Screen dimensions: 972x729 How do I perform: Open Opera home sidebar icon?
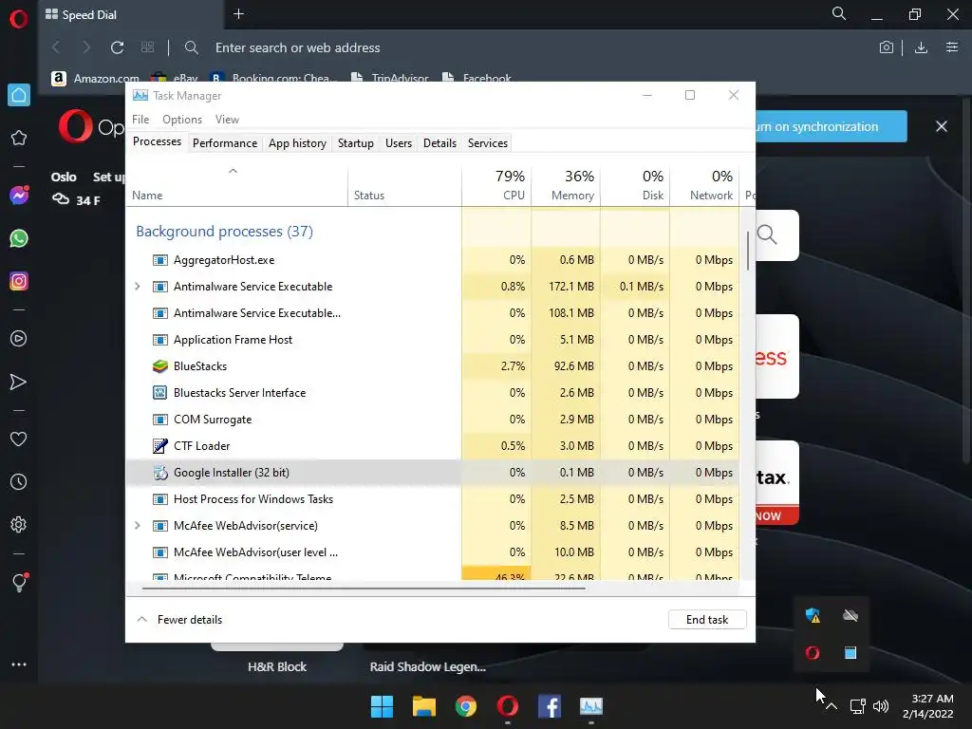19,95
